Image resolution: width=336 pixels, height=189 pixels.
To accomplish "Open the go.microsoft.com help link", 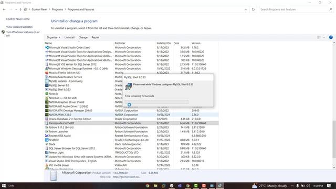I will 127,177.
